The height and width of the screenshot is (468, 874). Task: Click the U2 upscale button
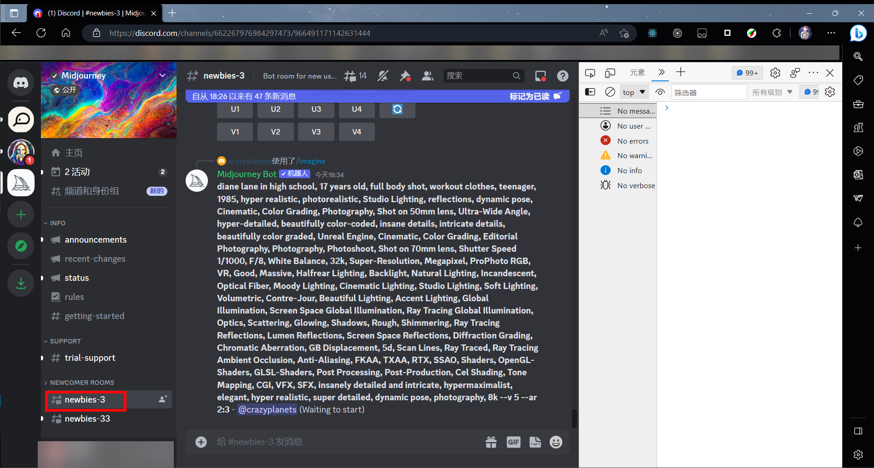coord(276,109)
